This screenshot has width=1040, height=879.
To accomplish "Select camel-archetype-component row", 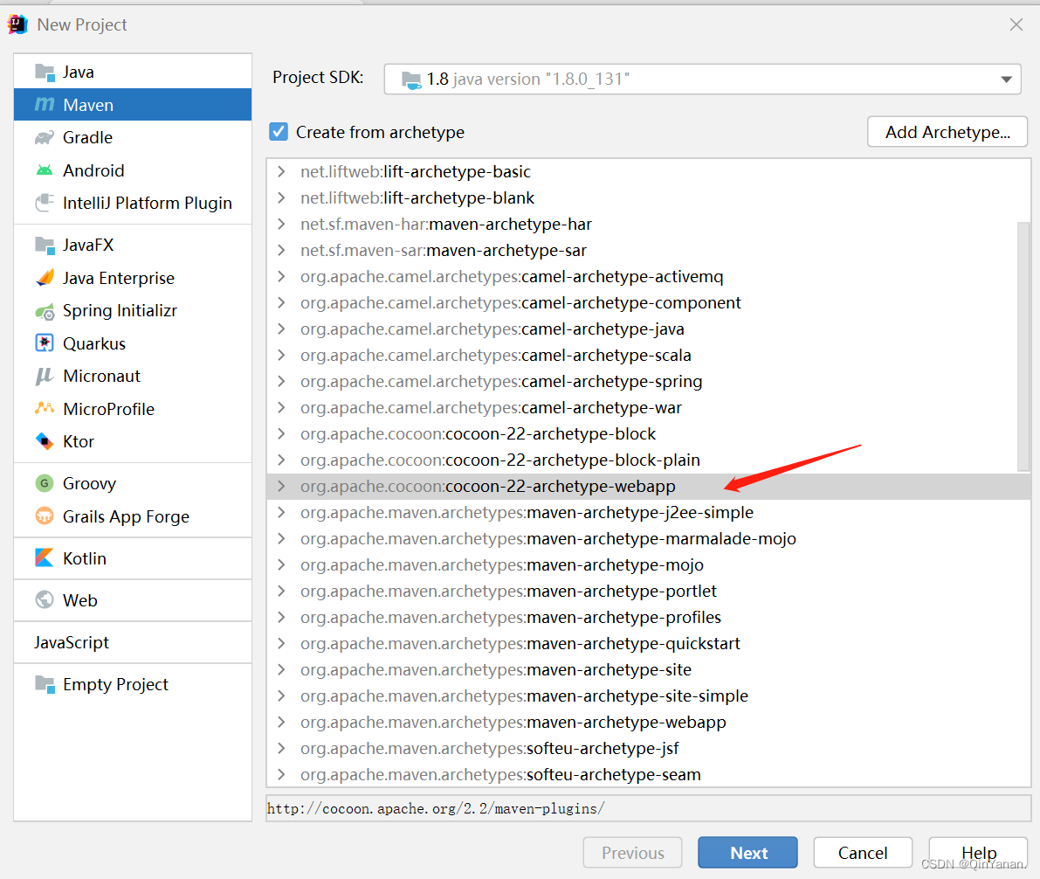I will [x=648, y=302].
